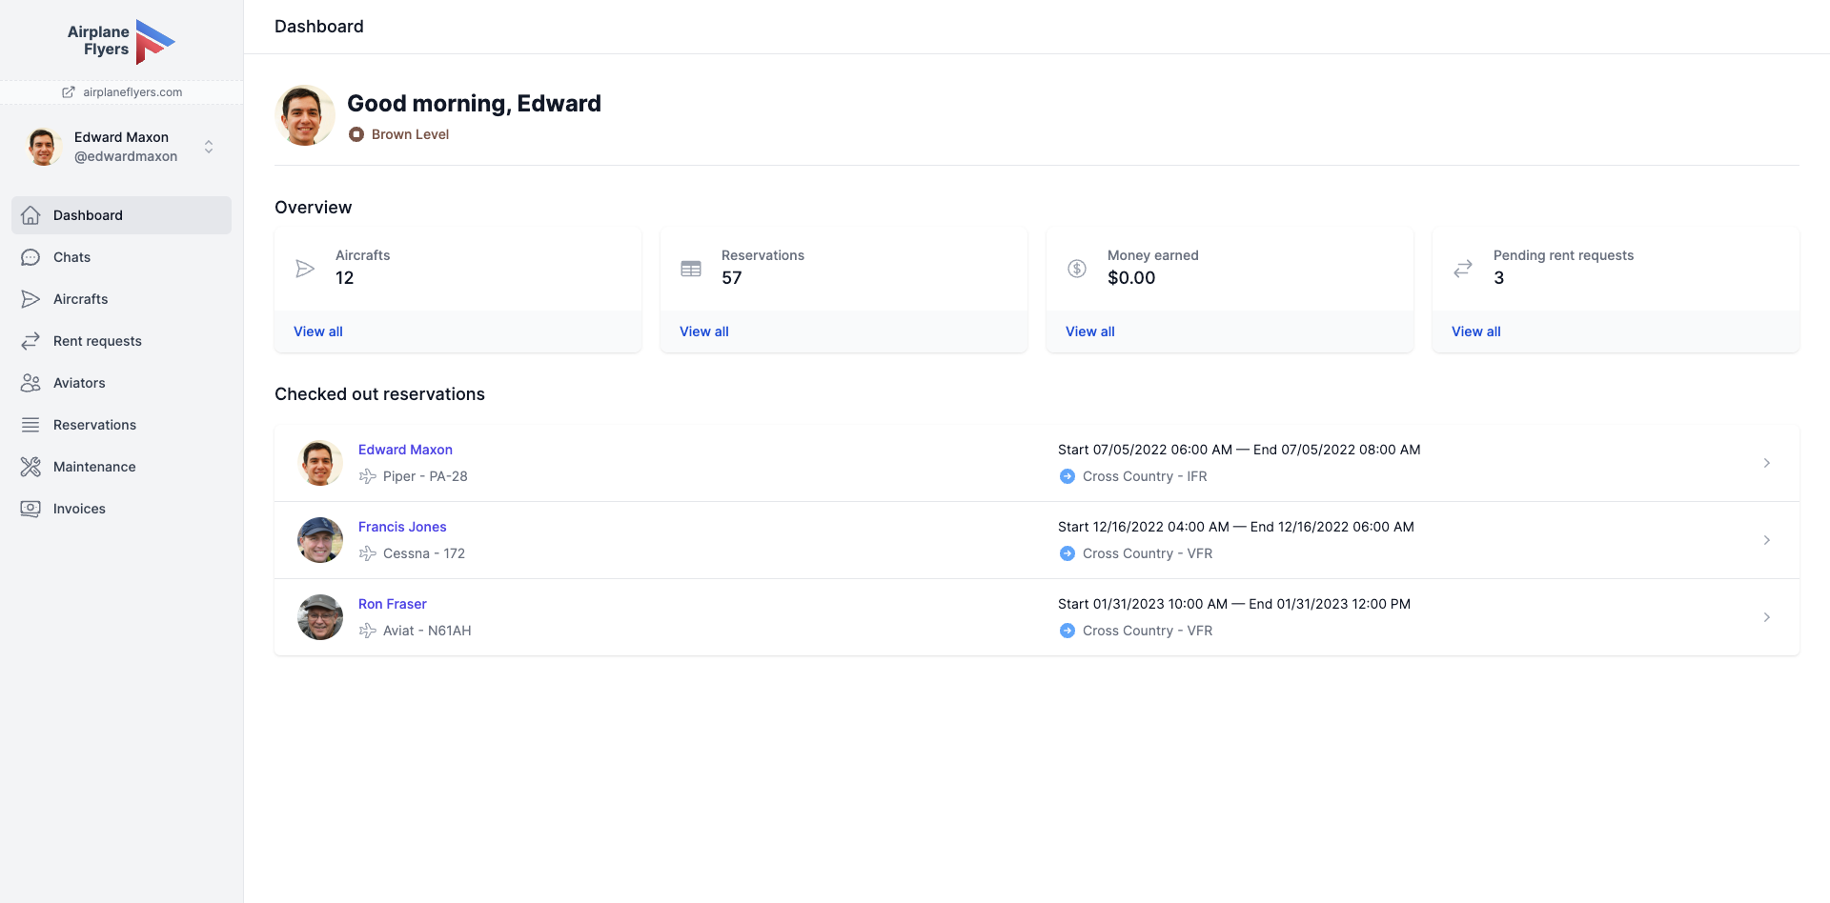Click the Chats speech bubble icon
Viewport: 1830px width, 903px height.
tap(30, 257)
